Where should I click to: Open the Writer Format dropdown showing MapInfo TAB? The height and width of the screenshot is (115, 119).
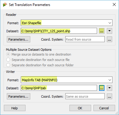[66, 80]
